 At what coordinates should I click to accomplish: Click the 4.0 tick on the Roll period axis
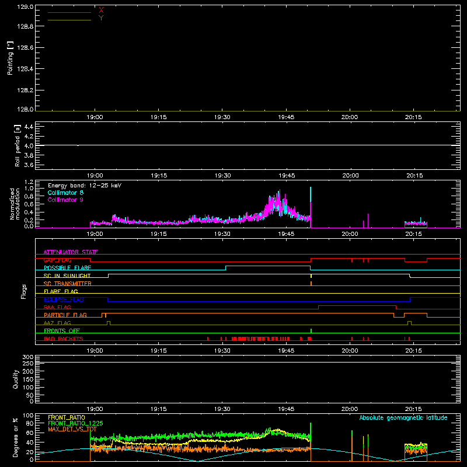29,146
